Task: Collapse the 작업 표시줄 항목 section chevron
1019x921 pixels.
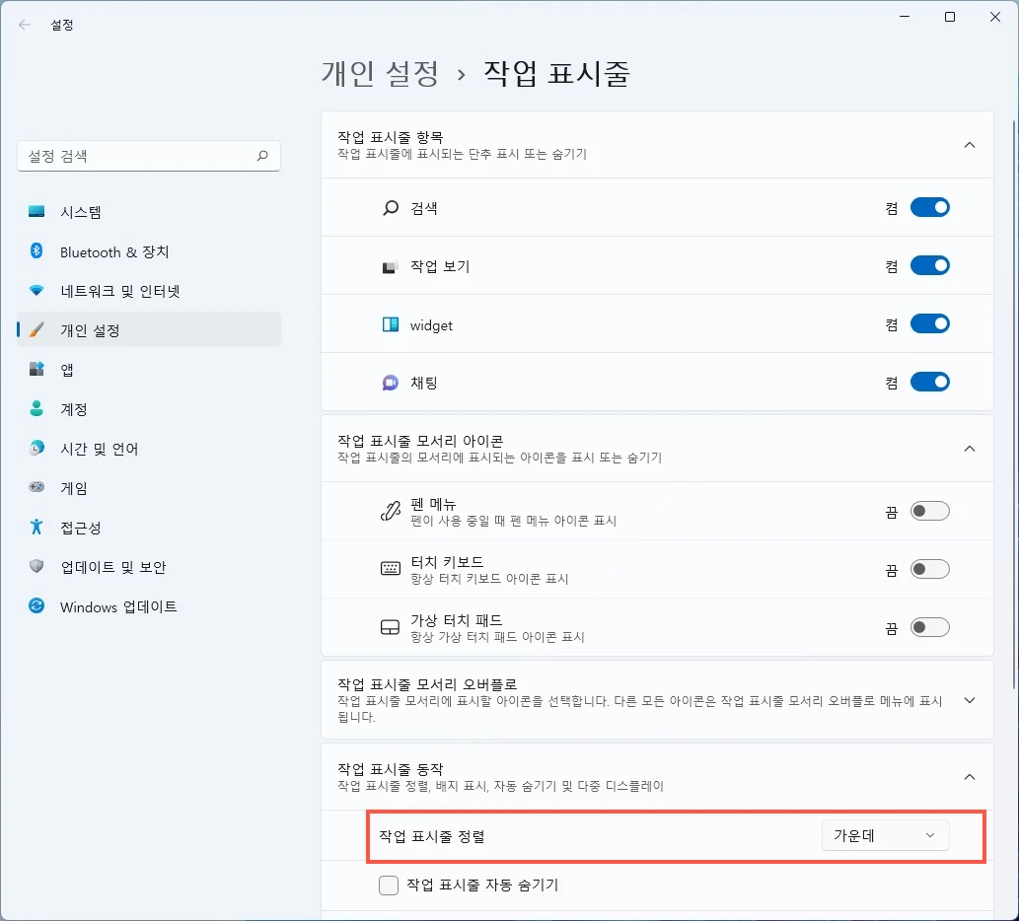Action: [x=969, y=145]
